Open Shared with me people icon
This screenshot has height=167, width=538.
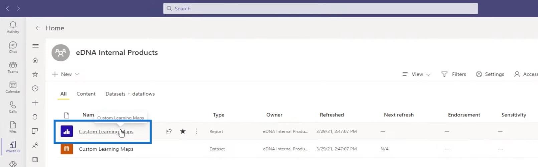pyautogui.click(x=35, y=145)
